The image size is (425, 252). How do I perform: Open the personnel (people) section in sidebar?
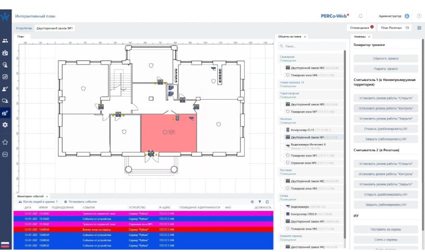[6, 40]
